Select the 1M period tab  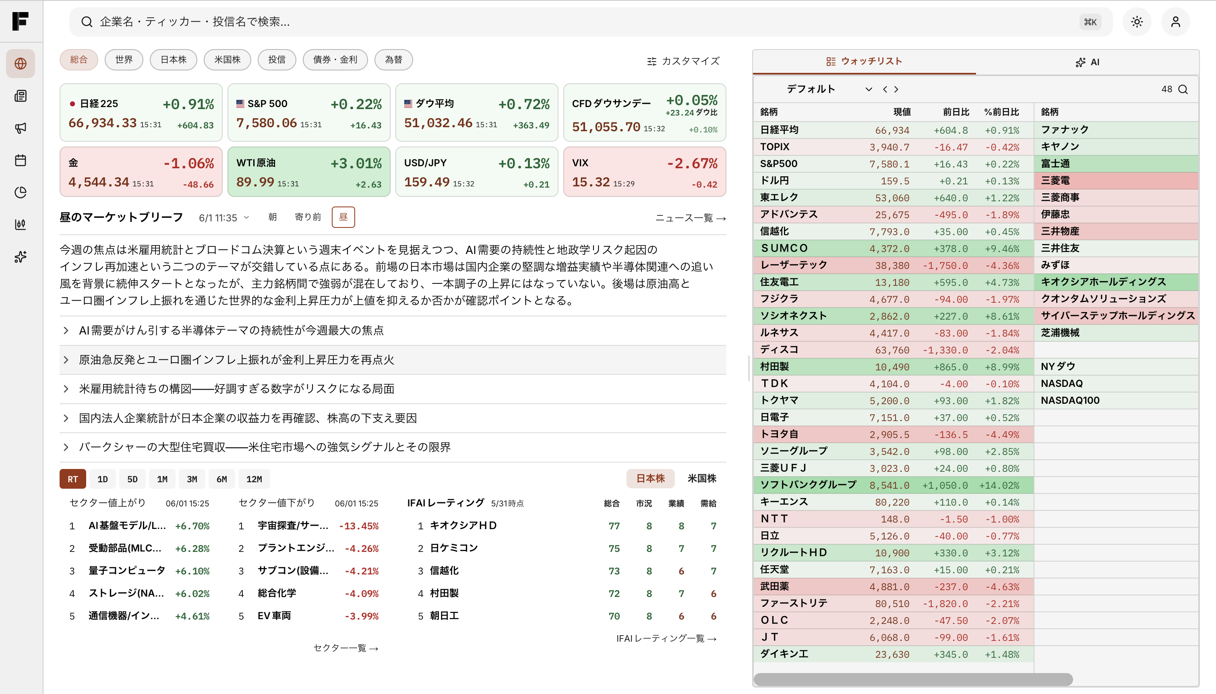tap(162, 479)
